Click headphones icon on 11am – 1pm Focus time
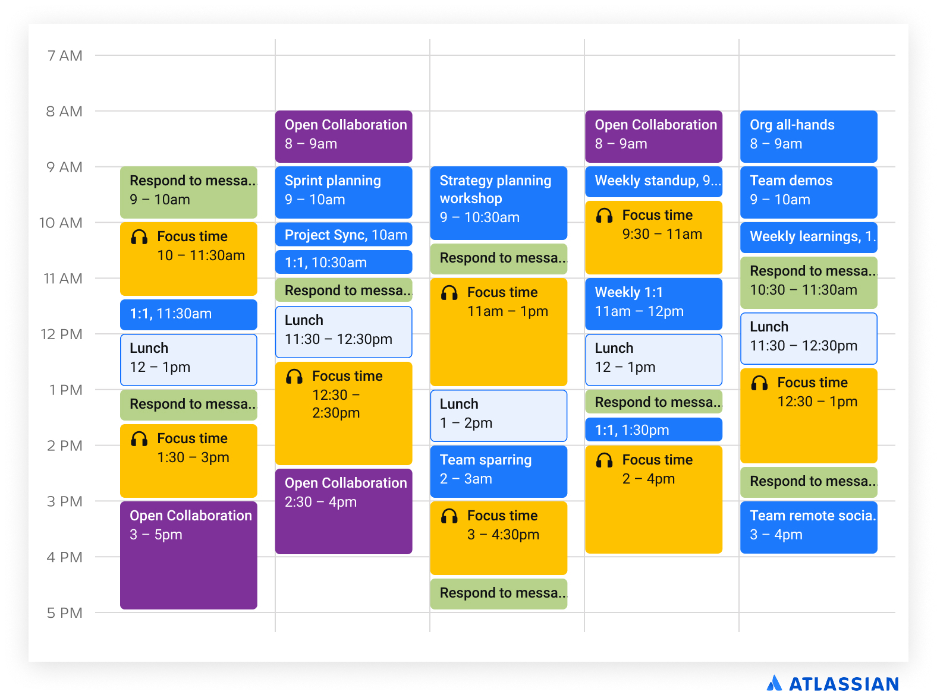The image size is (937, 695). [x=449, y=293]
